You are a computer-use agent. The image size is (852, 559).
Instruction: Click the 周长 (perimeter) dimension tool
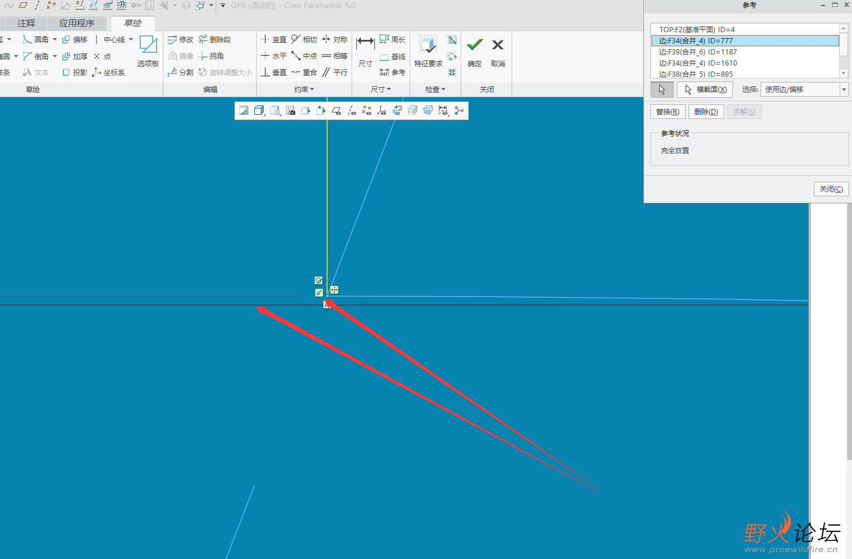click(x=393, y=39)
